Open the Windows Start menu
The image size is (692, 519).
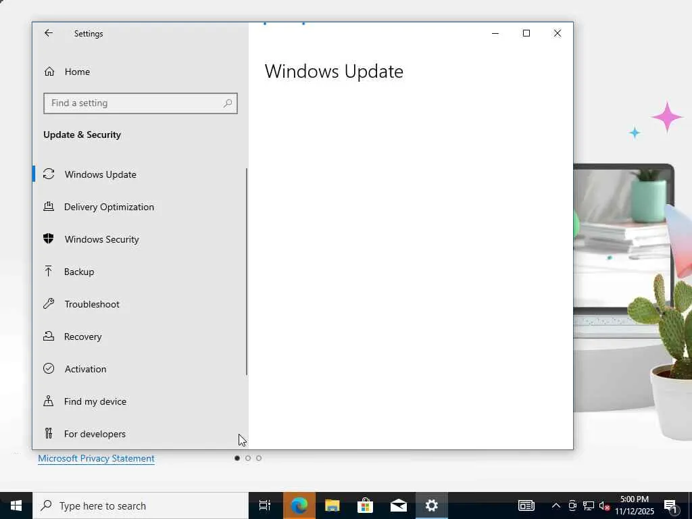[16, 505]
